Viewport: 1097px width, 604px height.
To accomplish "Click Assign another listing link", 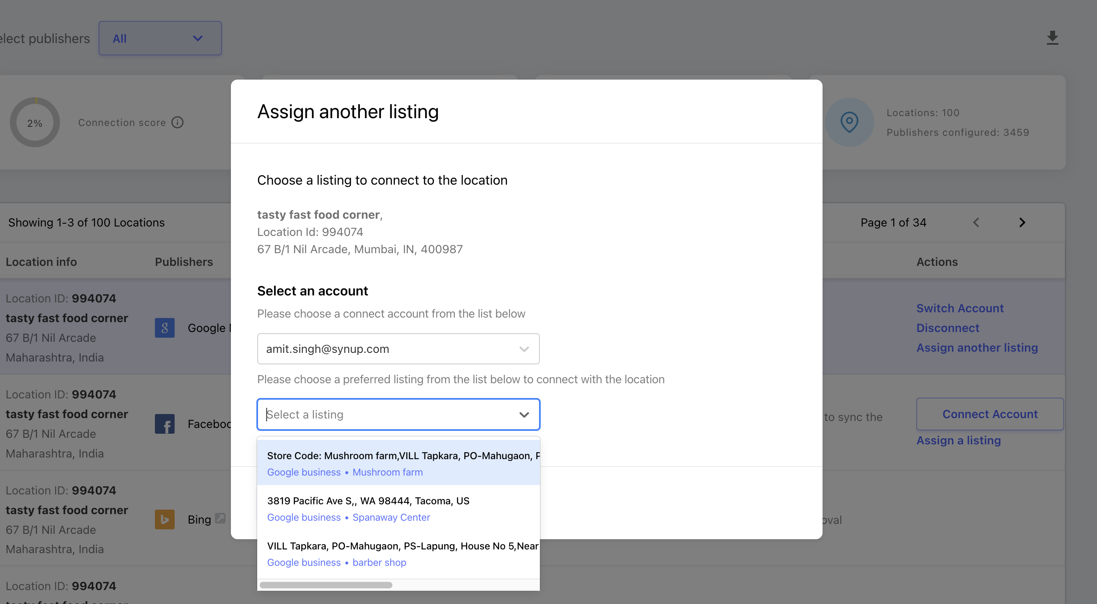I will [977, 348].
